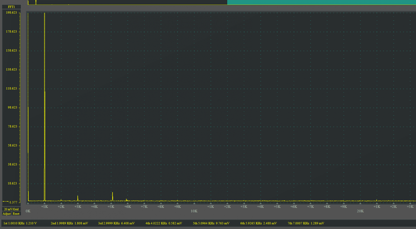Select the 1st harmonic 1.0010 KHz readout

tap(20, 223)
